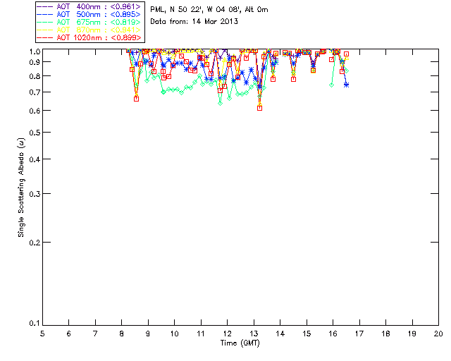Click x-axis tick label 9

point(148,334)
